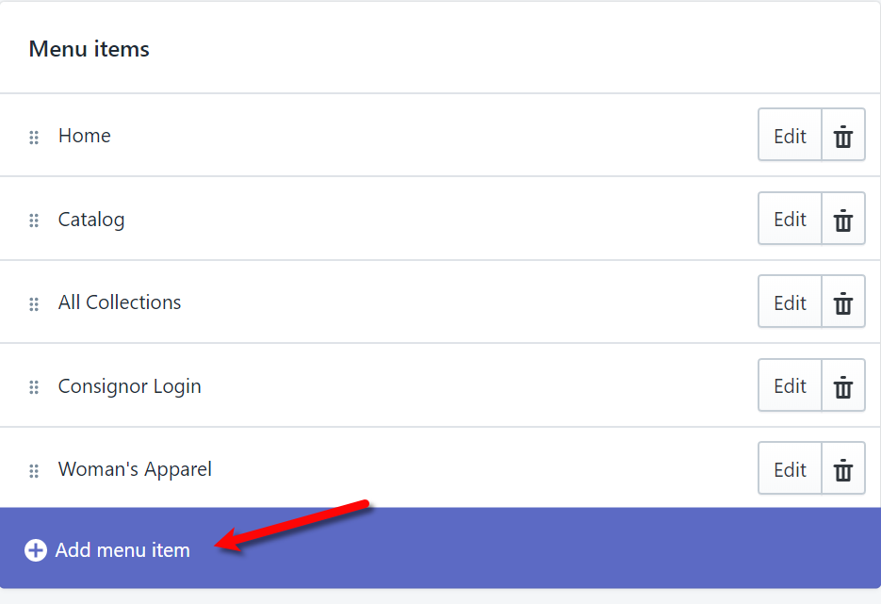Select the Woman's Apparel label
This screenshot has height=604, width=881.
135,469
